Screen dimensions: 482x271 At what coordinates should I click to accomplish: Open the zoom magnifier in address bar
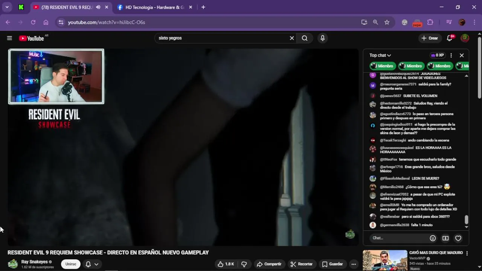[375, 22]
